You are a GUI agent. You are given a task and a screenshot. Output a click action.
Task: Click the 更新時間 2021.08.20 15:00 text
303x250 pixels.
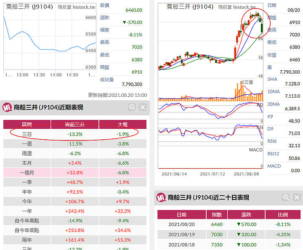click(x=117, y=95)
